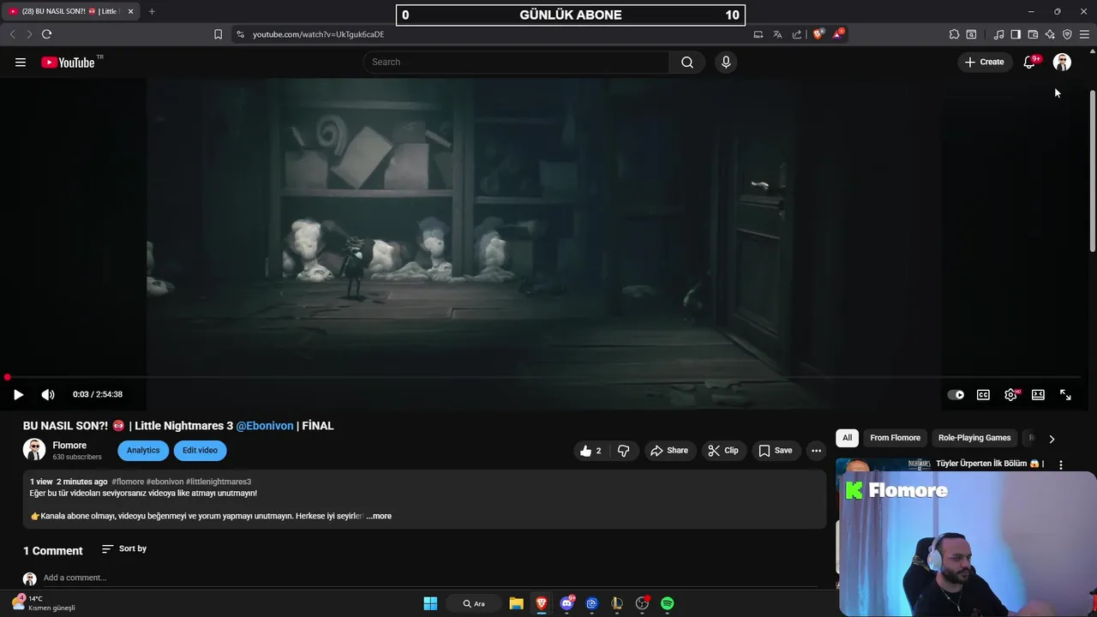
Task: Focus the YouTube search box
Action: (x=516, y=62)
